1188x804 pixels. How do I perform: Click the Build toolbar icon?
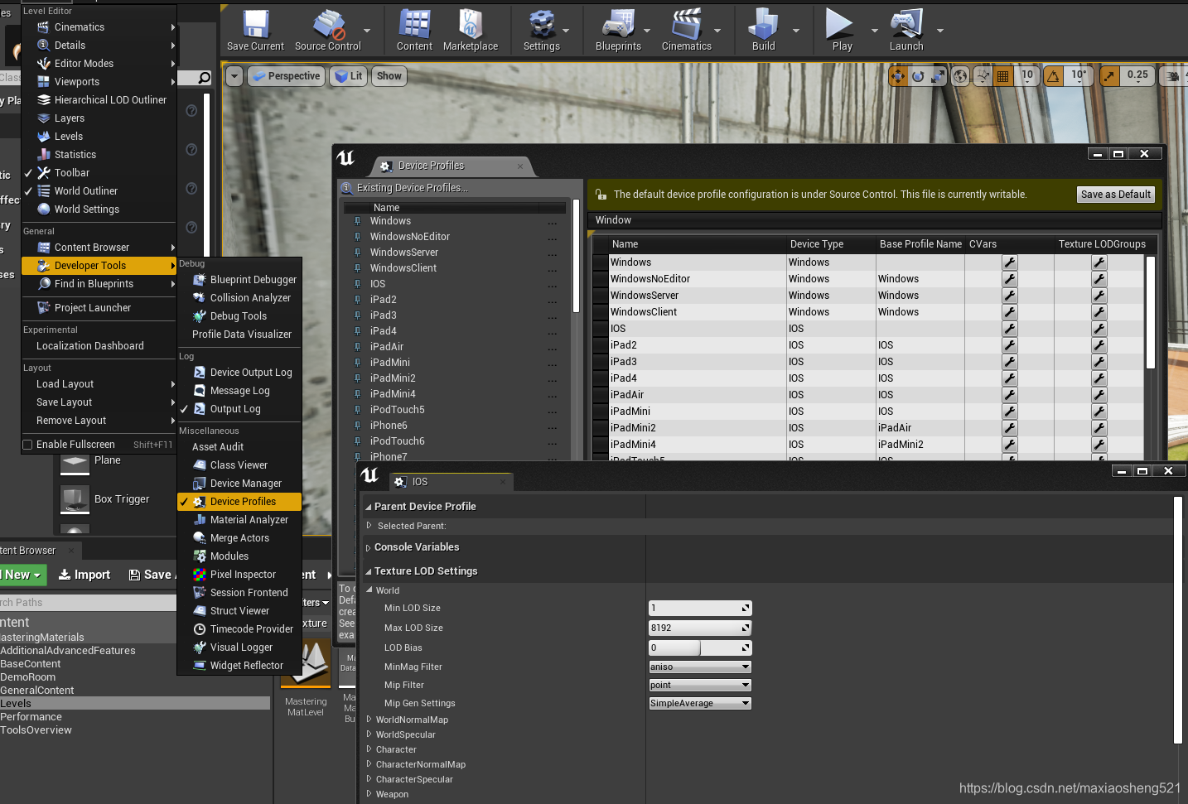[764, 31]
